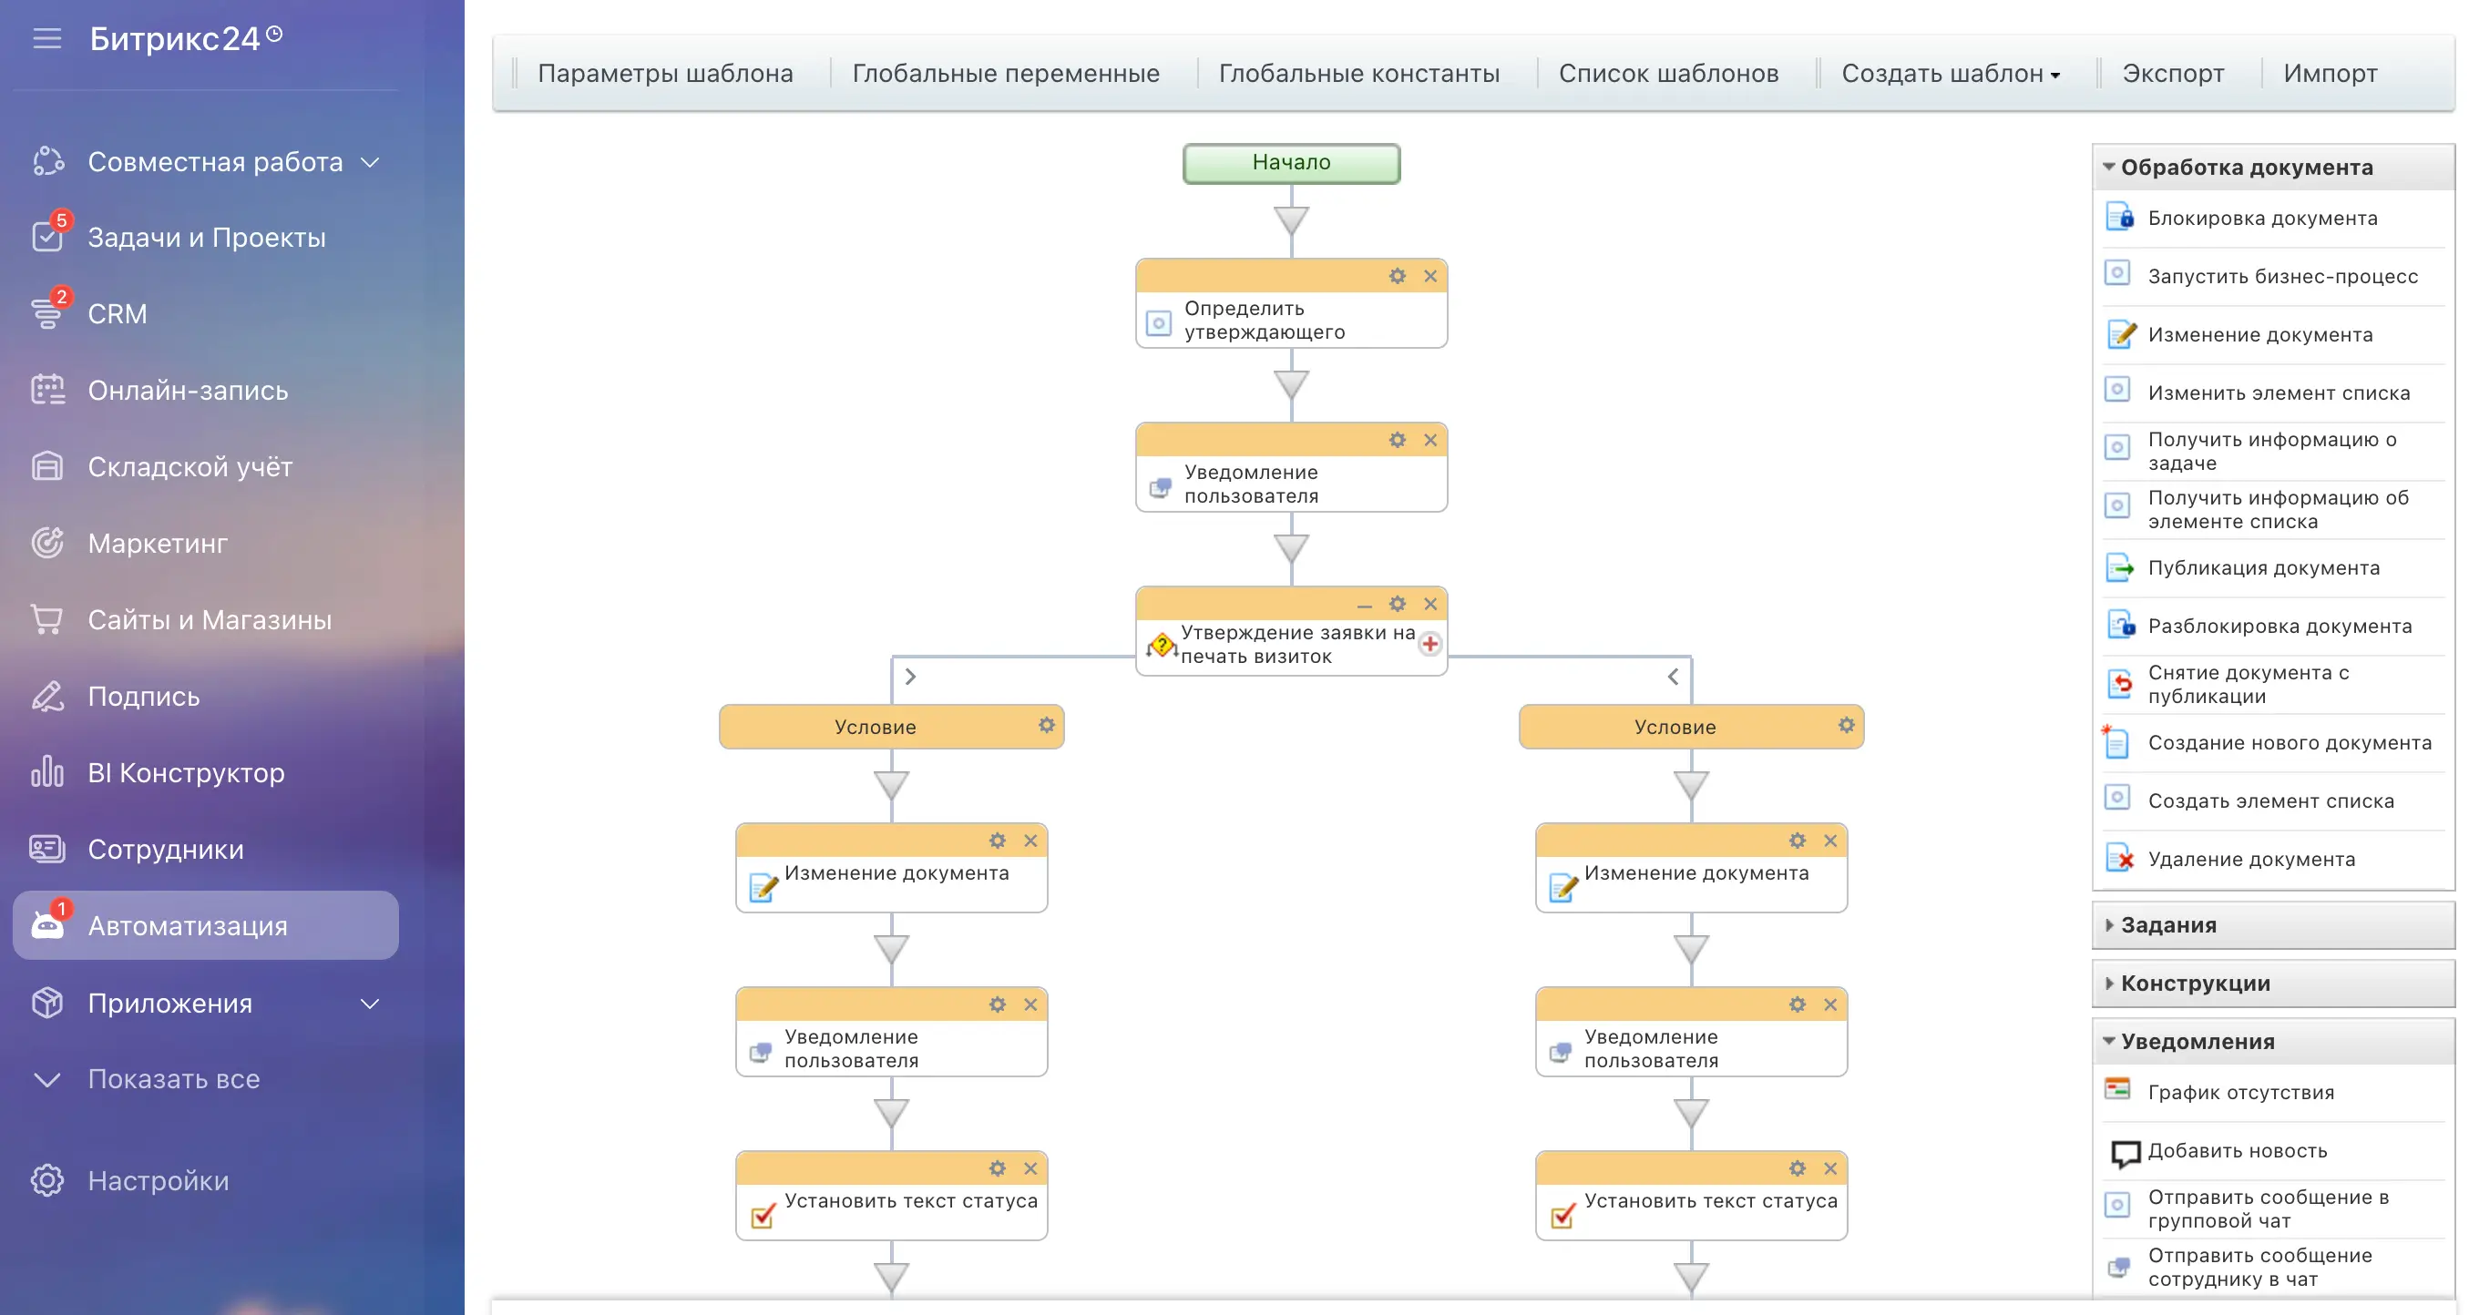Image resolution: width=2469 pixels, height=1315 pixels.
Task: Open 'Создать шаблон' dropdown menu
Action: pos(1951,74)
